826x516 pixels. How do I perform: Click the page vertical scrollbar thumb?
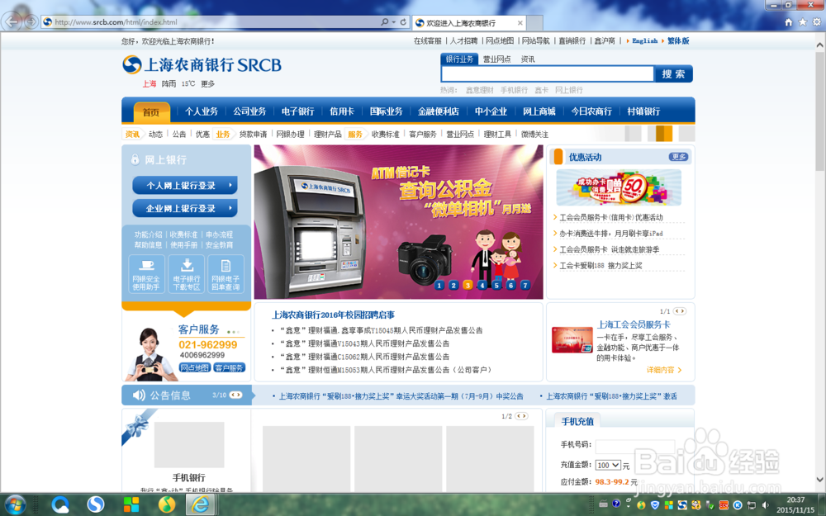pyautogui.click(x=819, y=111)
